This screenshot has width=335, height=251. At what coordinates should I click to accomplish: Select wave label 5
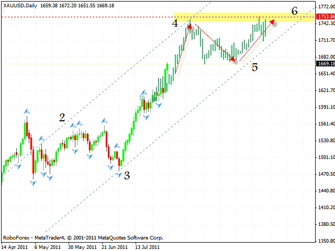pos(254,67)
